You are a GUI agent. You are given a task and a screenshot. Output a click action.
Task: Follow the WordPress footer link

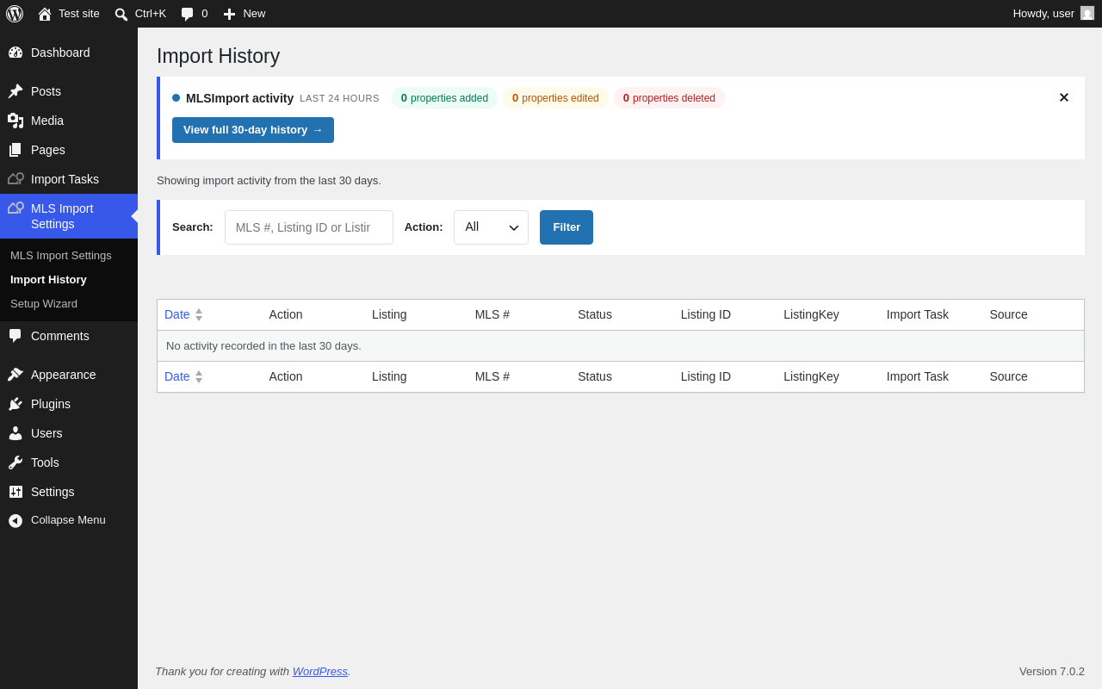click(x=320, y=671)
